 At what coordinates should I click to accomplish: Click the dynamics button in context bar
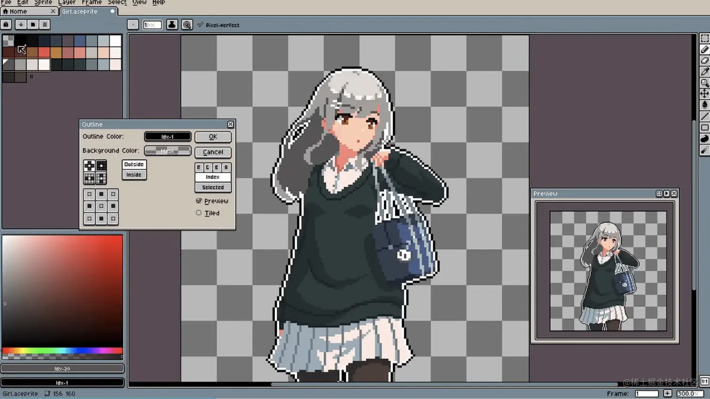187,25
